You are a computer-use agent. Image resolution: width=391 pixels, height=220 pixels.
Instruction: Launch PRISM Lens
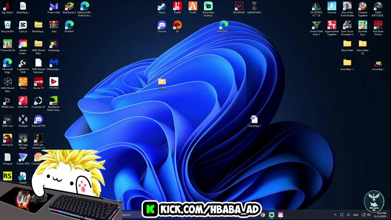point(7,102)
